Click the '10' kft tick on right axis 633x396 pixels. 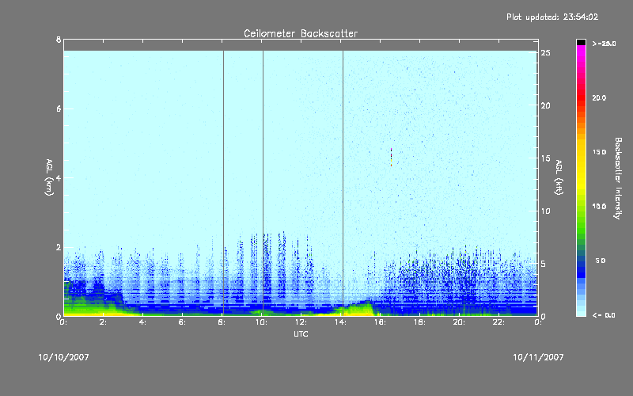546,211
